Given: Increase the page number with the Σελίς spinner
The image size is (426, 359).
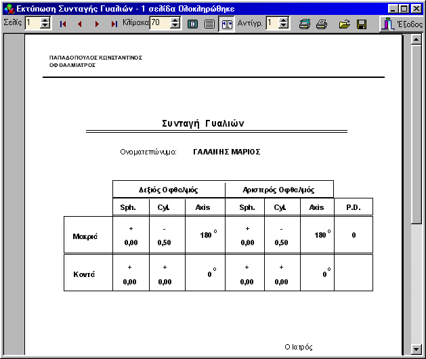Looking at the screenshot, I should click(x=45, y=20).
